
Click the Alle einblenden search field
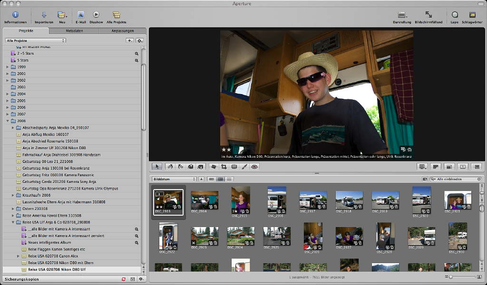[x=456, y=179]
